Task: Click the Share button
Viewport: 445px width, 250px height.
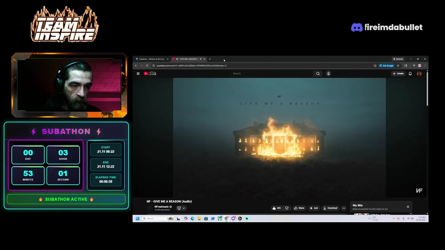Action: pos(299,208)
